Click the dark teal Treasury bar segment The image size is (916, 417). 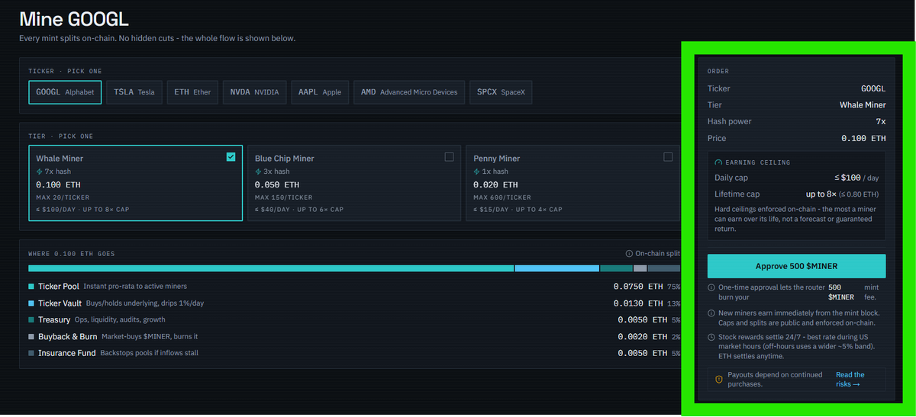point(616,268)
